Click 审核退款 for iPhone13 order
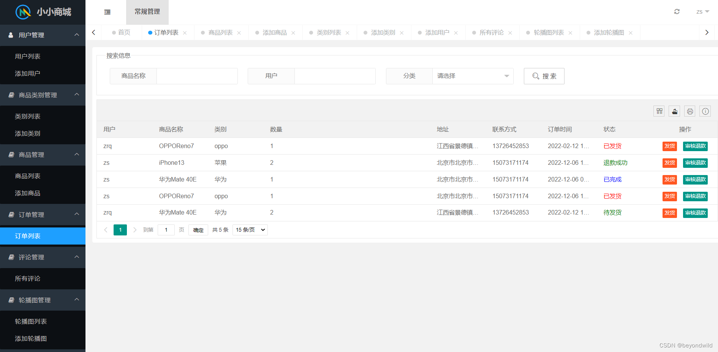The height and width of the screenshot is (352, 718). pos(695,163)
